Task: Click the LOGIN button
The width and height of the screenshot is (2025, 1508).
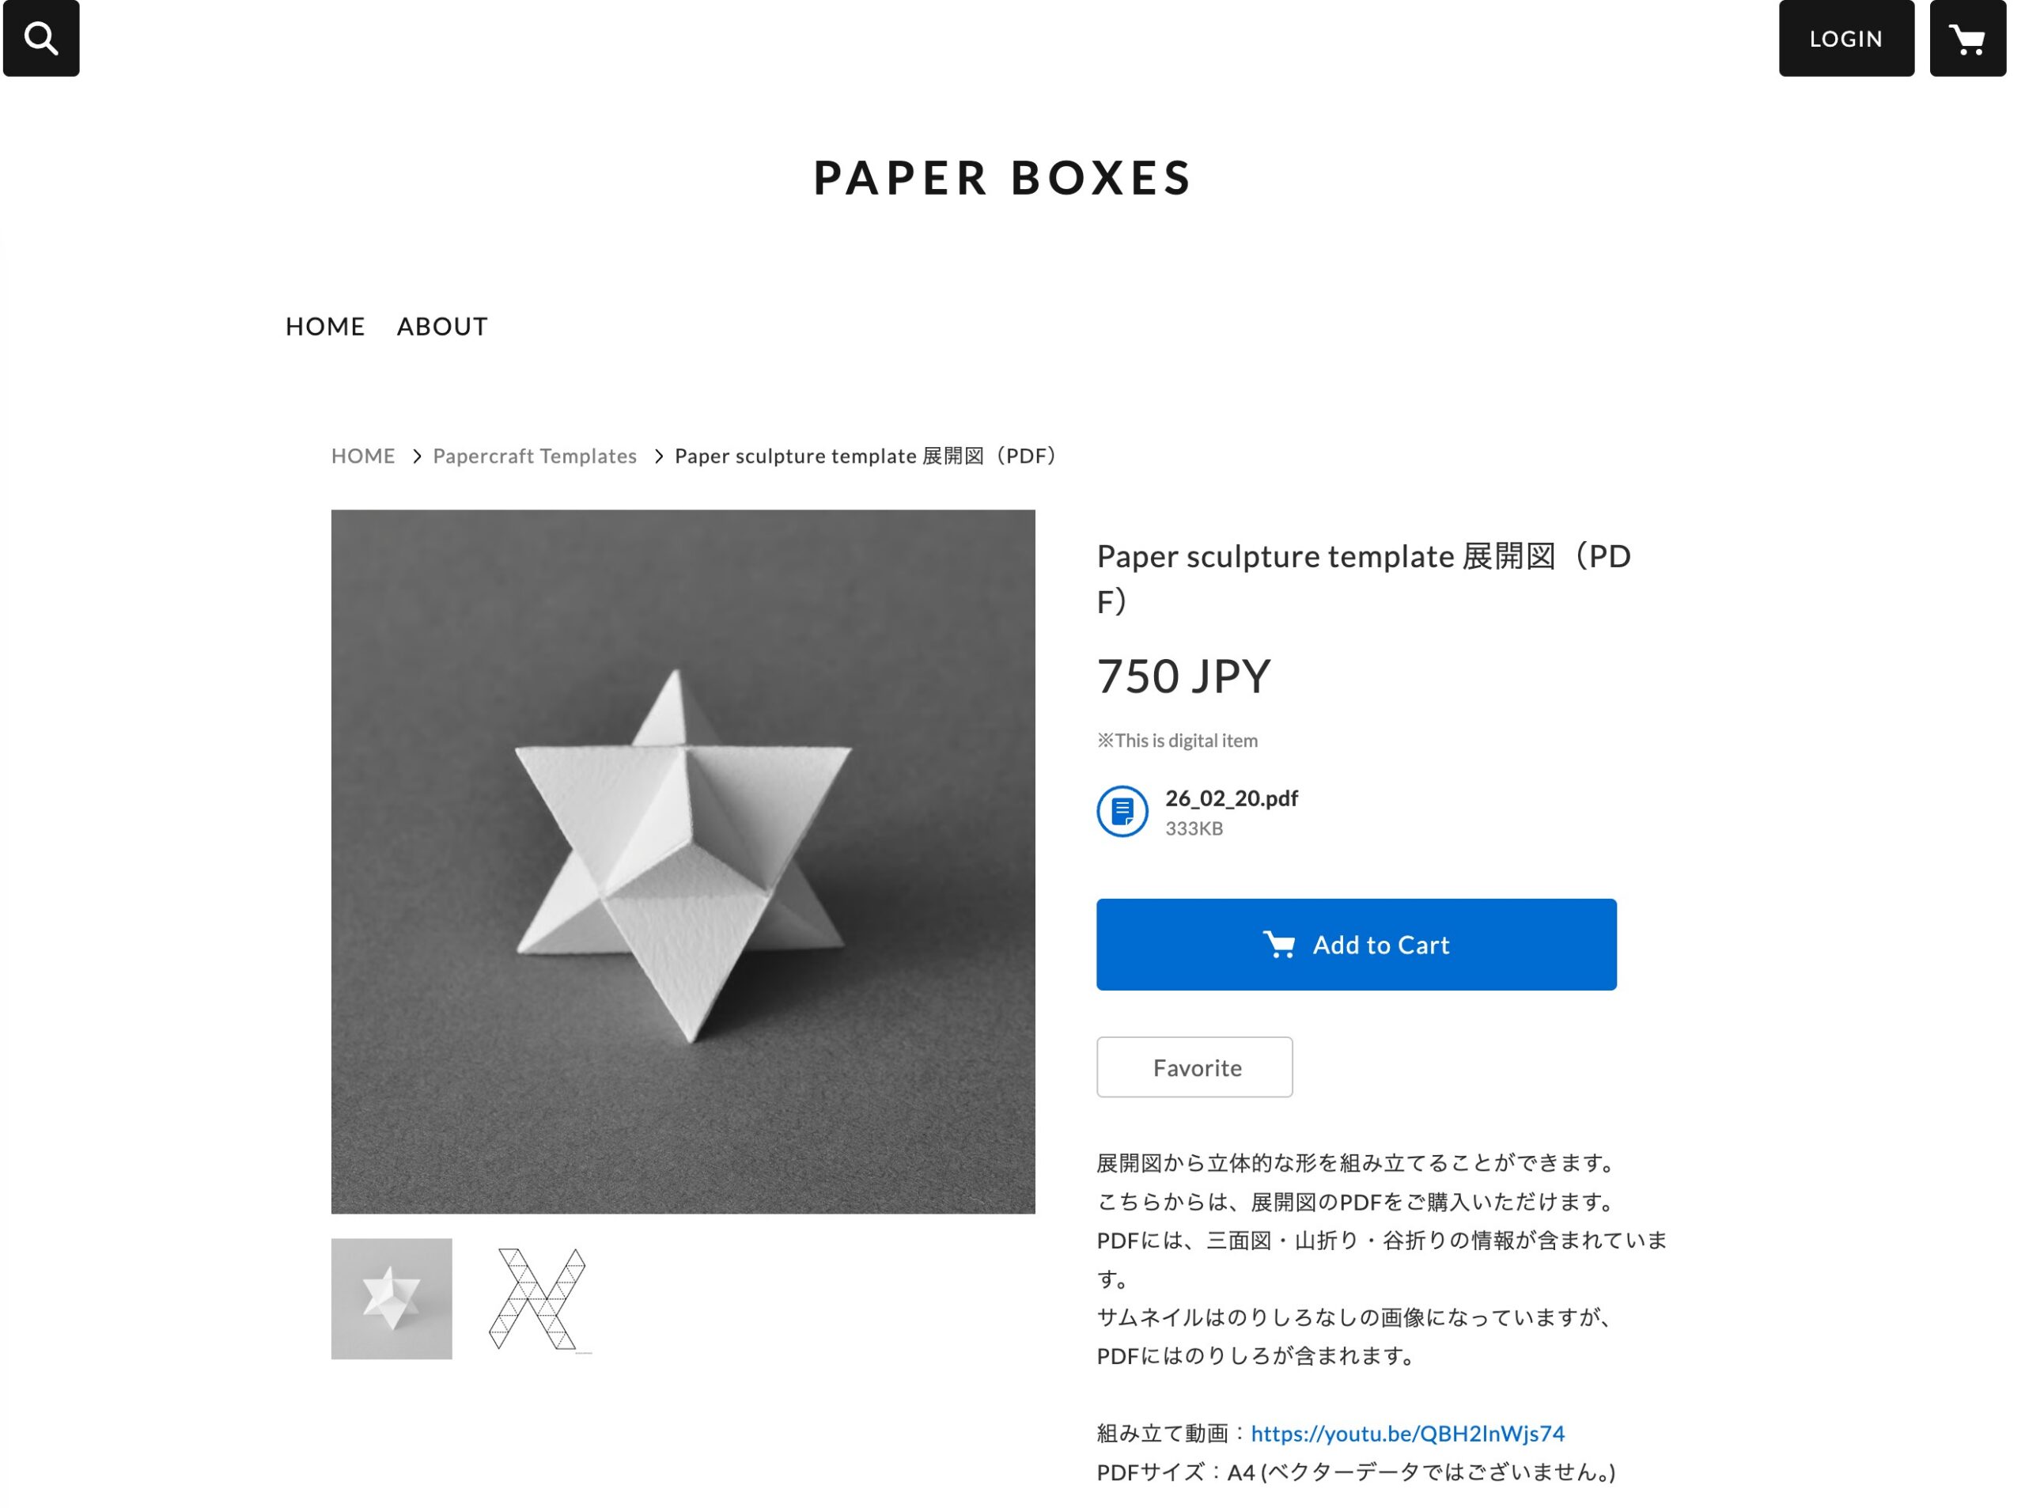Action: click(1845, 37)
